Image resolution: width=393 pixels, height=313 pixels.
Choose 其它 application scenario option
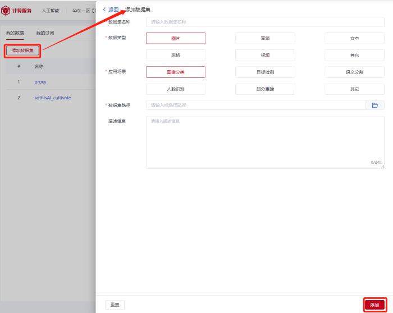point(354,89)
